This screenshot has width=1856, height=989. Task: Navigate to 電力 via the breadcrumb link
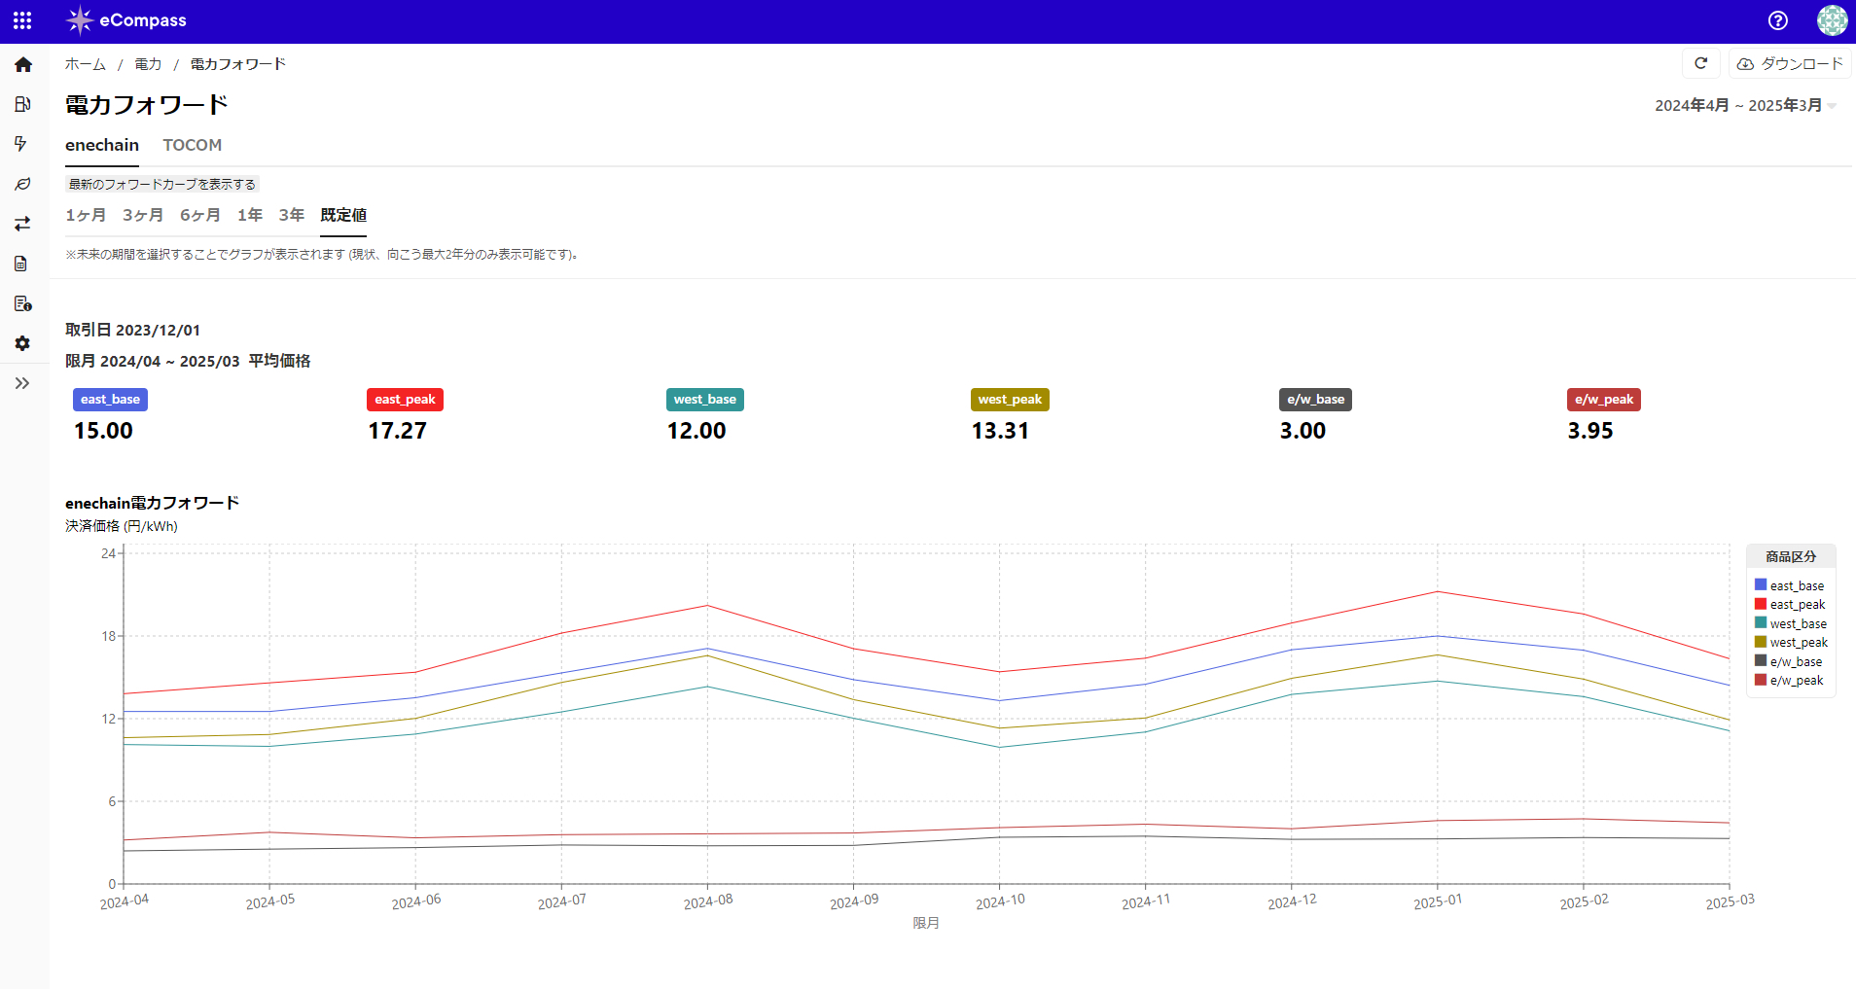[148, 64]
